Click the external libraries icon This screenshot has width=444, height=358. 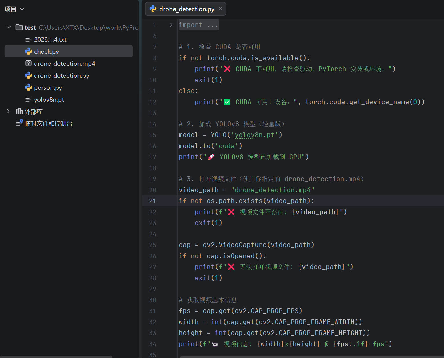(19, 111)
